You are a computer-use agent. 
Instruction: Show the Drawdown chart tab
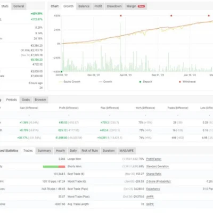(x=114, y=6)
